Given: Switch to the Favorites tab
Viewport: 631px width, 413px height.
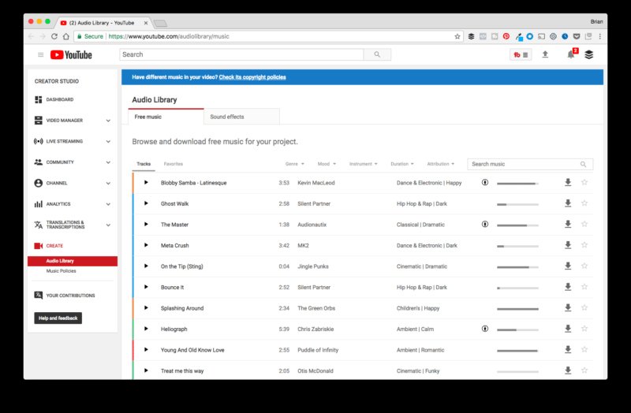Looking at the screenshot, I should (174, 164).
